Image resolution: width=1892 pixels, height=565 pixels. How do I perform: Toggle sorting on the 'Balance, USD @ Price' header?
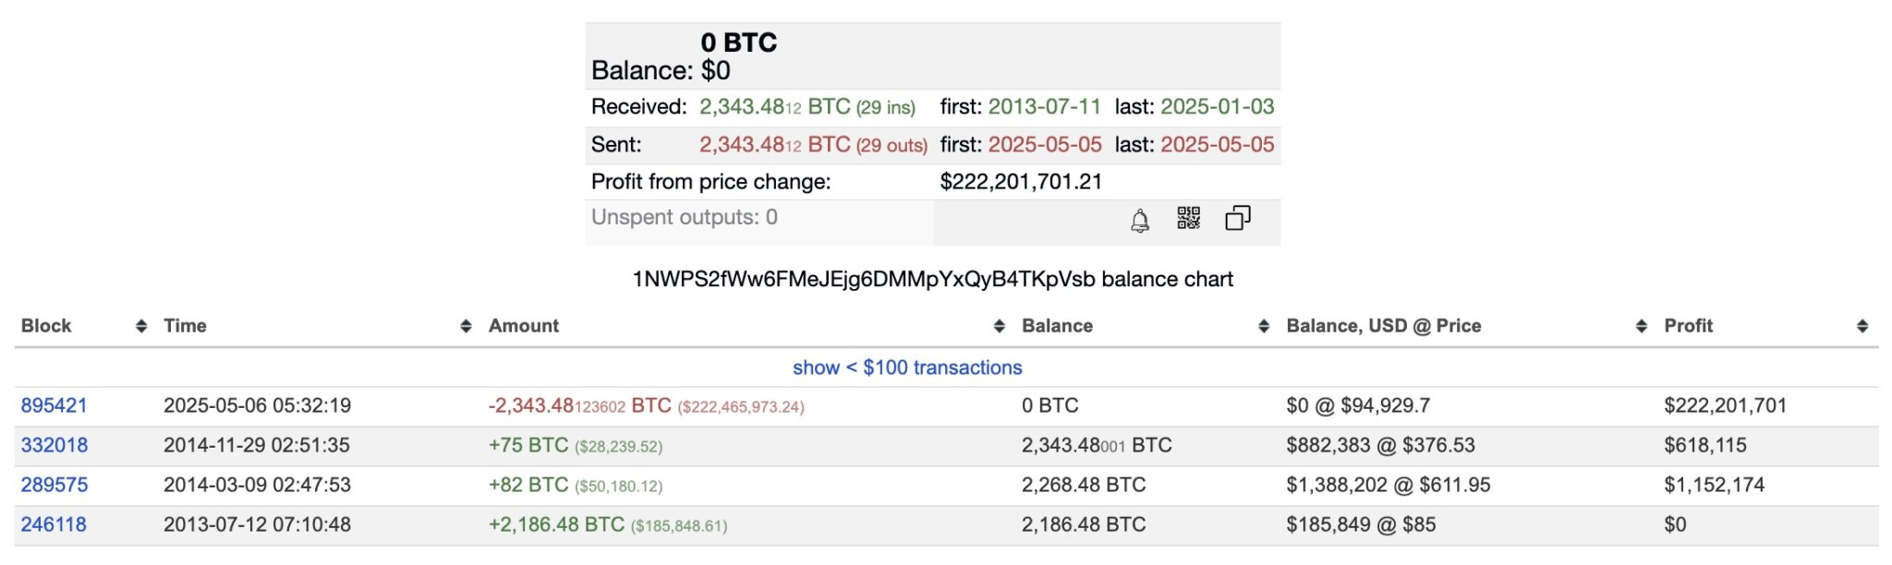pos(1385,326)
